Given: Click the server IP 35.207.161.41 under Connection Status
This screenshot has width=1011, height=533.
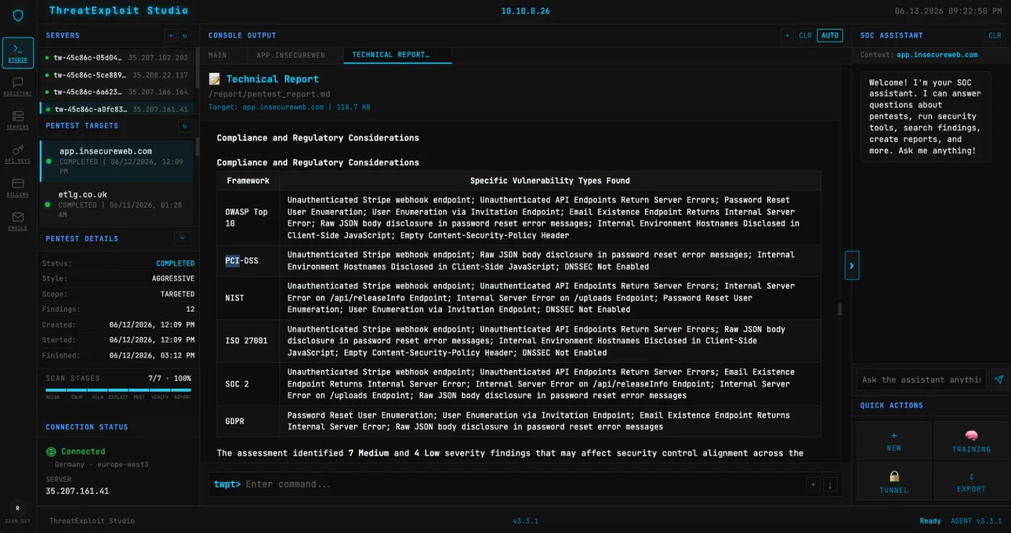Looking at the screenshot, I should [x=77, y=491].
